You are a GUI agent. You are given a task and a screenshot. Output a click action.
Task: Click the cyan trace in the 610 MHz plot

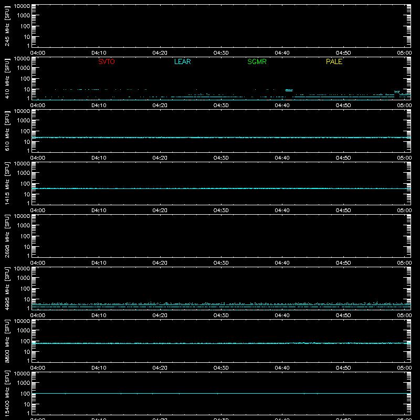pos(221,138)
